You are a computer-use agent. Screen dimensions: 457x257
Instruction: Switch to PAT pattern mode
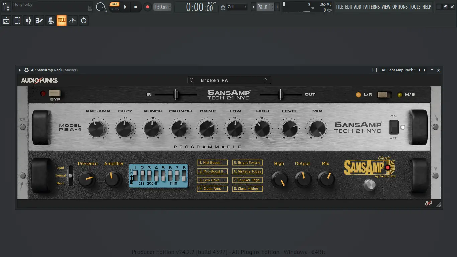[115, 4]
